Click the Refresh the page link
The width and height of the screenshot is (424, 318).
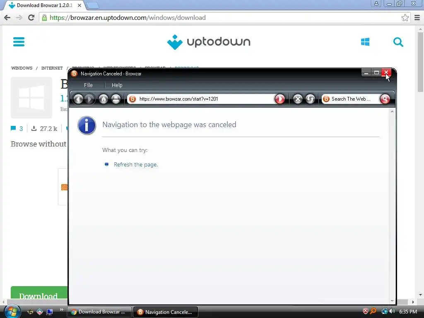(136, 164)
